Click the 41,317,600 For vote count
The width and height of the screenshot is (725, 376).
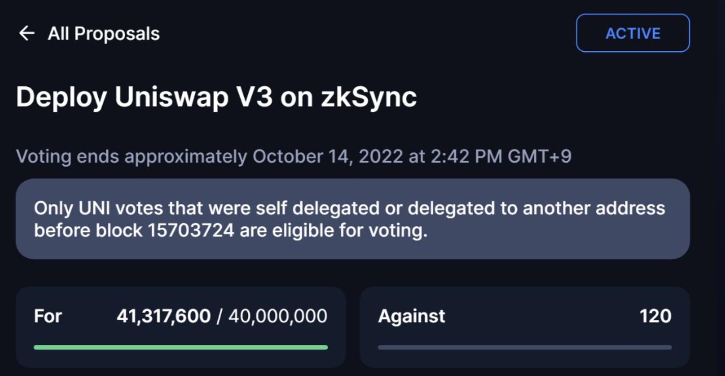(164, 316)
